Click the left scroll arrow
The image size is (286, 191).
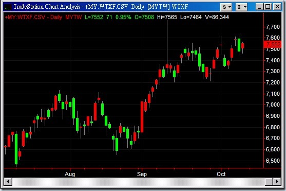8,182
